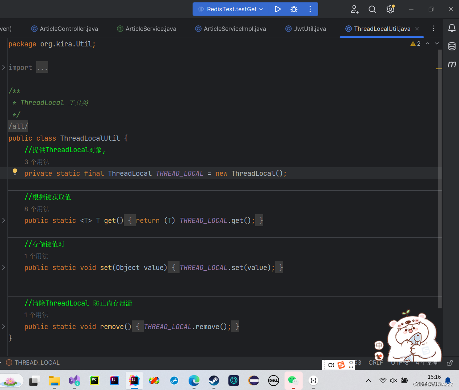Expand the collapsed import statement
This screenshot has width=459, height=390.
[42, 67]
